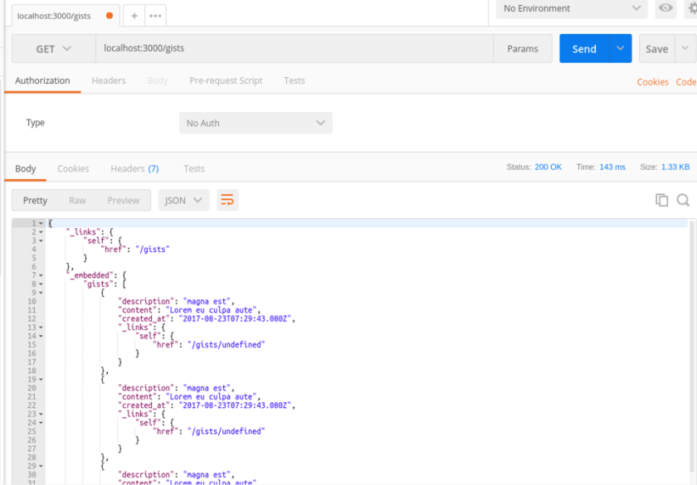Open the JSON format dropdown
The height and width of the screenshot is (485, 697).
point(183,200)
